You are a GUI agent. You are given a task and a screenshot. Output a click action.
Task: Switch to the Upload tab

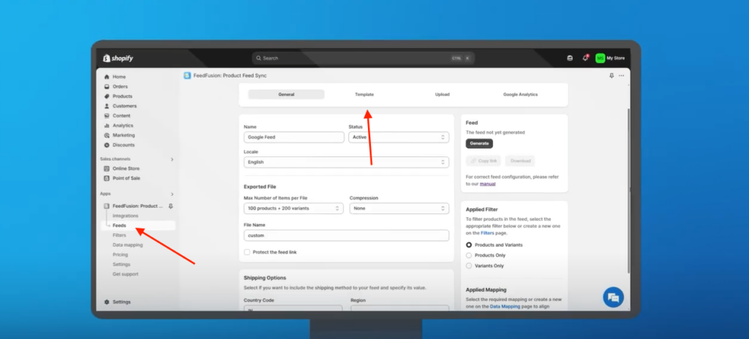coord(443,94)
